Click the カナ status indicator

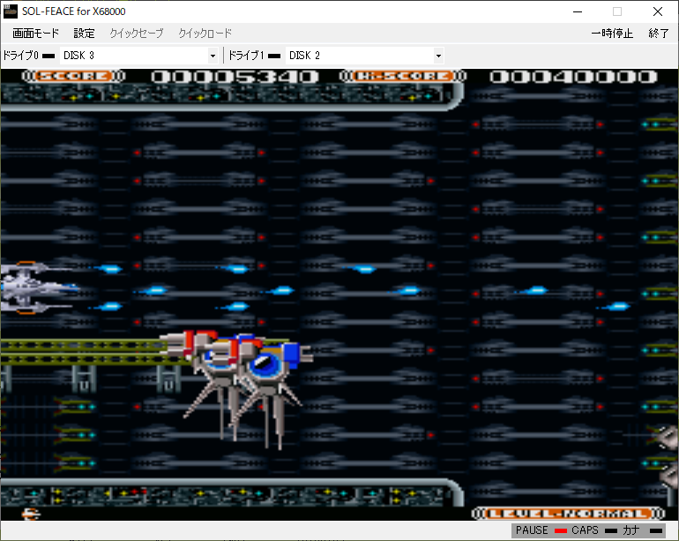pyautogui.click(x=656, y=531)
